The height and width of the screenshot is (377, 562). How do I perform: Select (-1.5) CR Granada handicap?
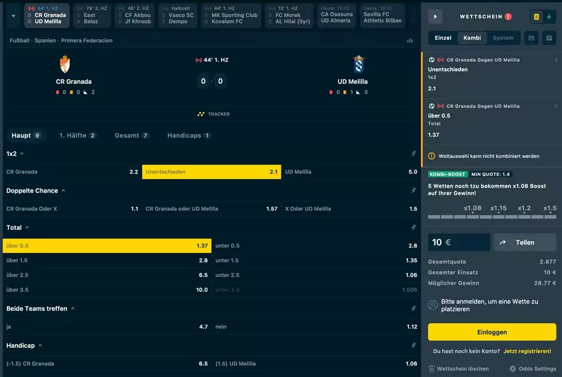pyautogui.click(x=107, y=364)
